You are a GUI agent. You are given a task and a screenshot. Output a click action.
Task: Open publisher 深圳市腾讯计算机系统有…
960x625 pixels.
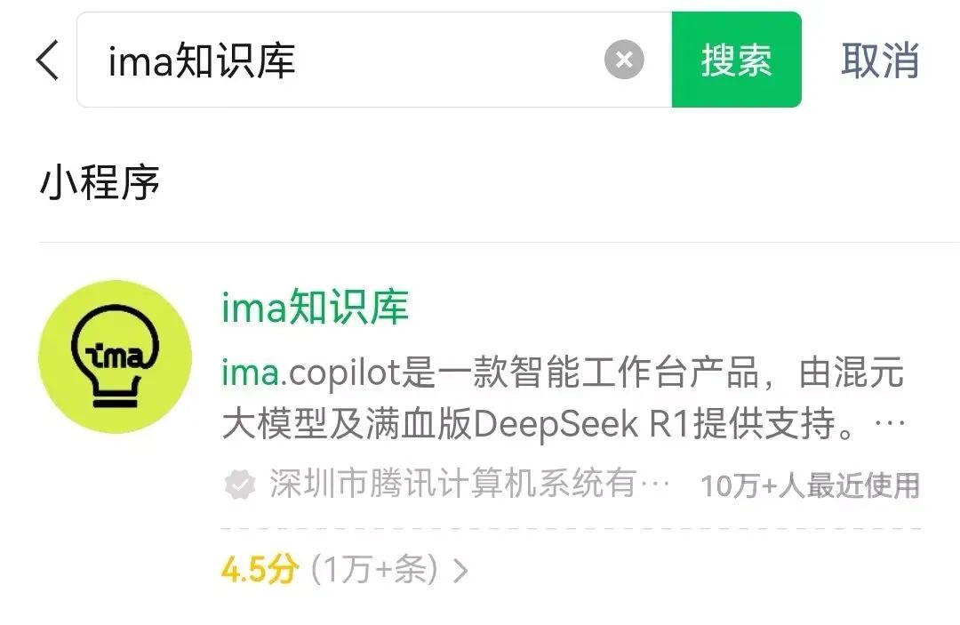pyautogui.click(x=468, y=484)
